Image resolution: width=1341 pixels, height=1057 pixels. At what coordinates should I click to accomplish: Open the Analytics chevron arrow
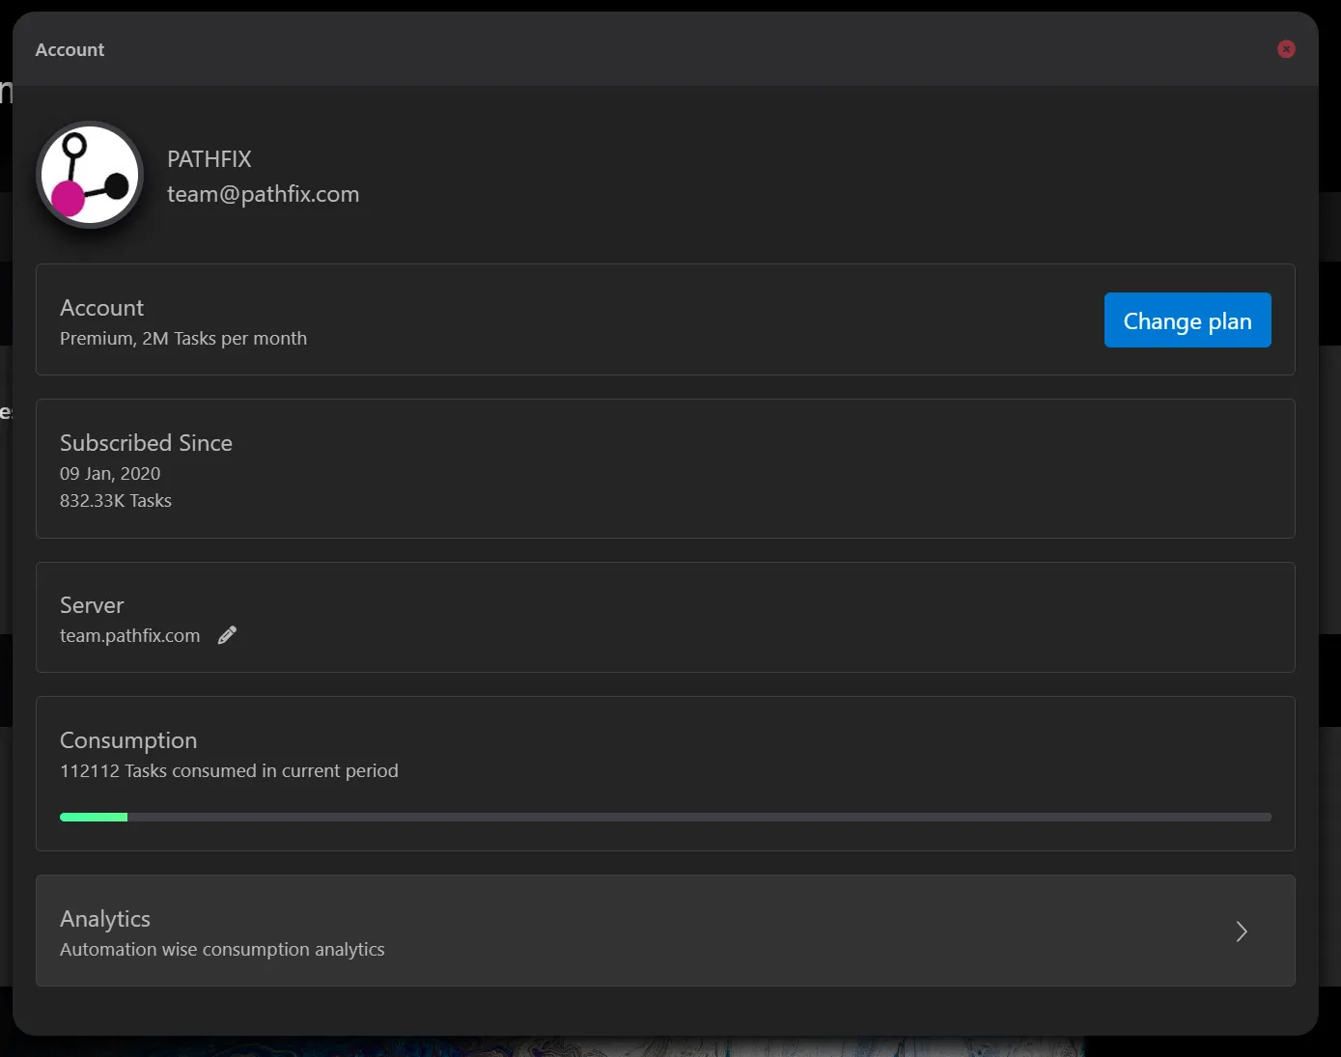1242,932
